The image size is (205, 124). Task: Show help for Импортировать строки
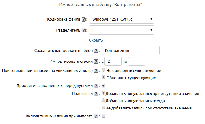click(x=96, y=62)
